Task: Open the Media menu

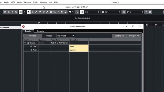Action: (x=19, y=2)
